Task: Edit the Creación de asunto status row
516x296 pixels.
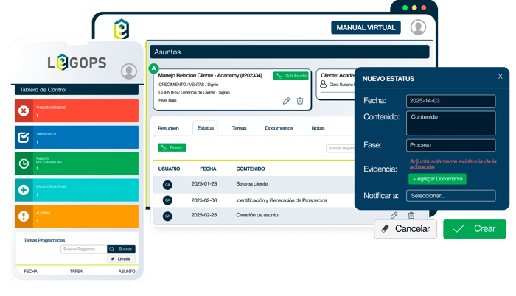Action: [x=394, y=215]
